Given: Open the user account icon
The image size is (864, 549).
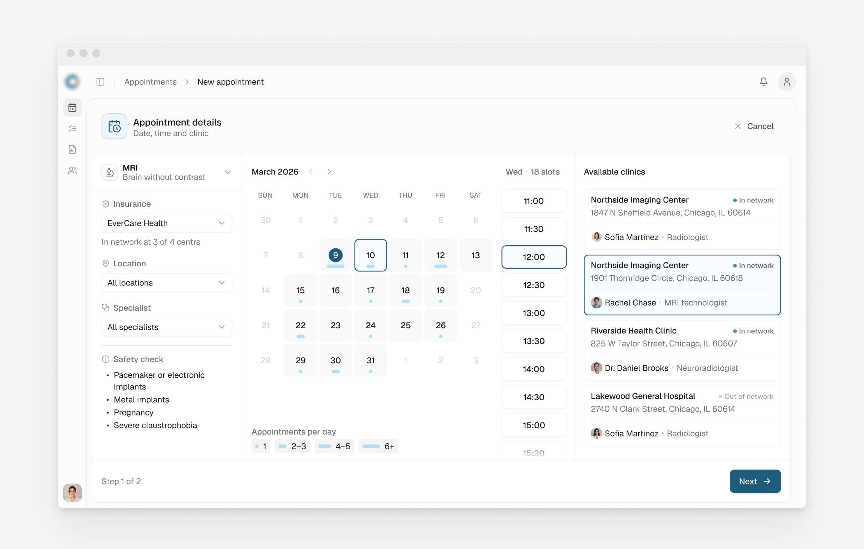Looking at the screenshot, I should point(787,82).
